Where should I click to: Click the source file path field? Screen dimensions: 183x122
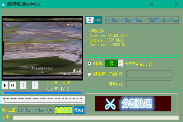click(x=142, y=20)
